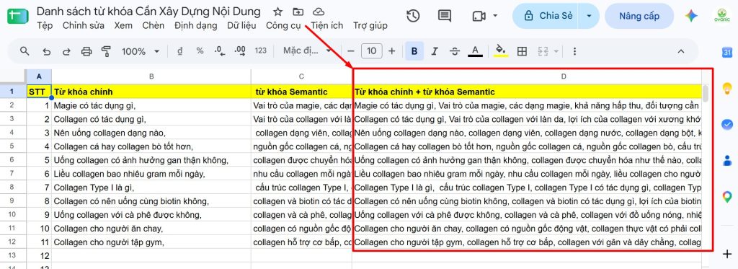This screenshot has width=738, height=269.
Task: Decrease the font size minus button
Action: (351, 51)
